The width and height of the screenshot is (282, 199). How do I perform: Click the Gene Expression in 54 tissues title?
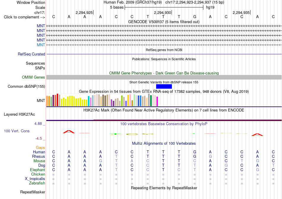point(164,91)
